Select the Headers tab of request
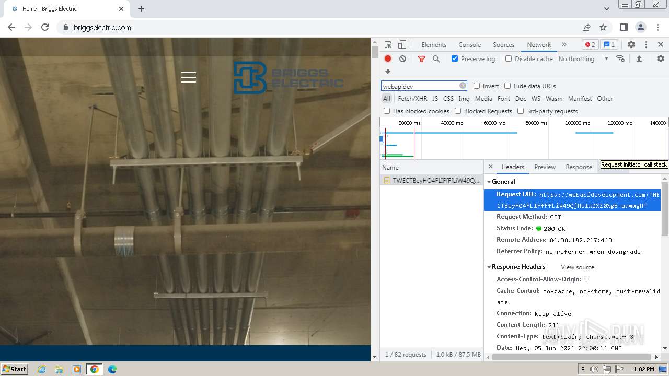The height and width of the screenshot is (376, 669). click(x=513, y=167)
